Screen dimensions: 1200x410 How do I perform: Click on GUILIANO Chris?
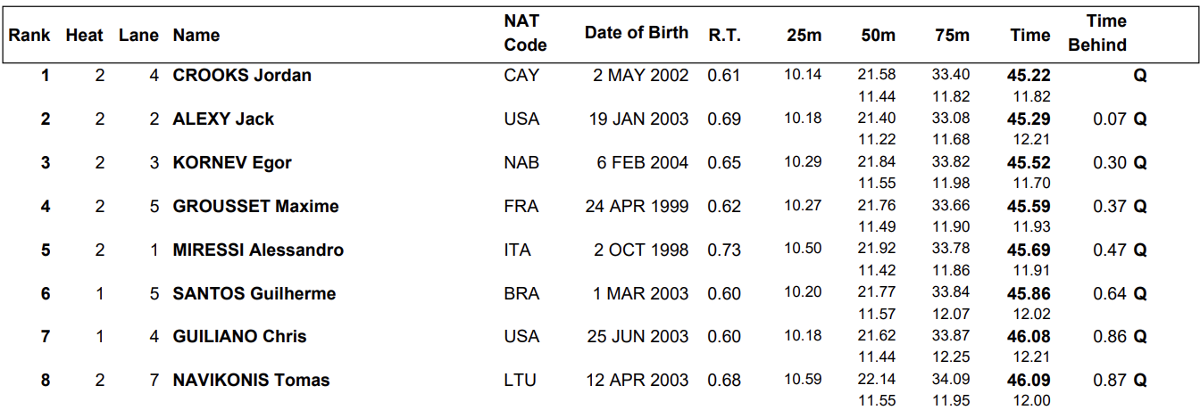(239, 337)
